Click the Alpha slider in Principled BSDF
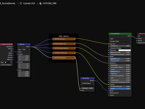 click(120, 89)
